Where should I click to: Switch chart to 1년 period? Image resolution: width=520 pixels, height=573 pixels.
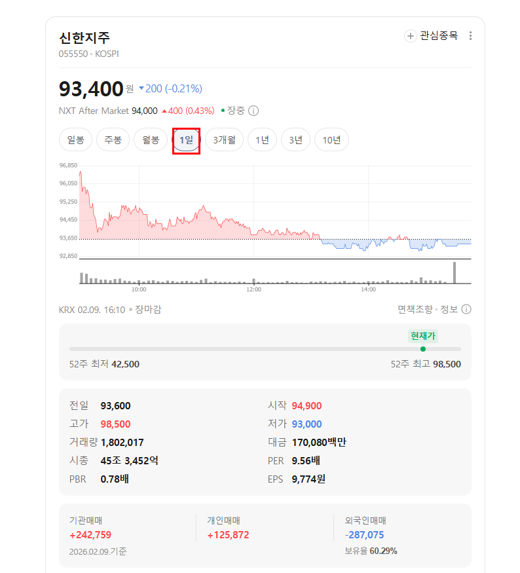click(x=263, y=139)
